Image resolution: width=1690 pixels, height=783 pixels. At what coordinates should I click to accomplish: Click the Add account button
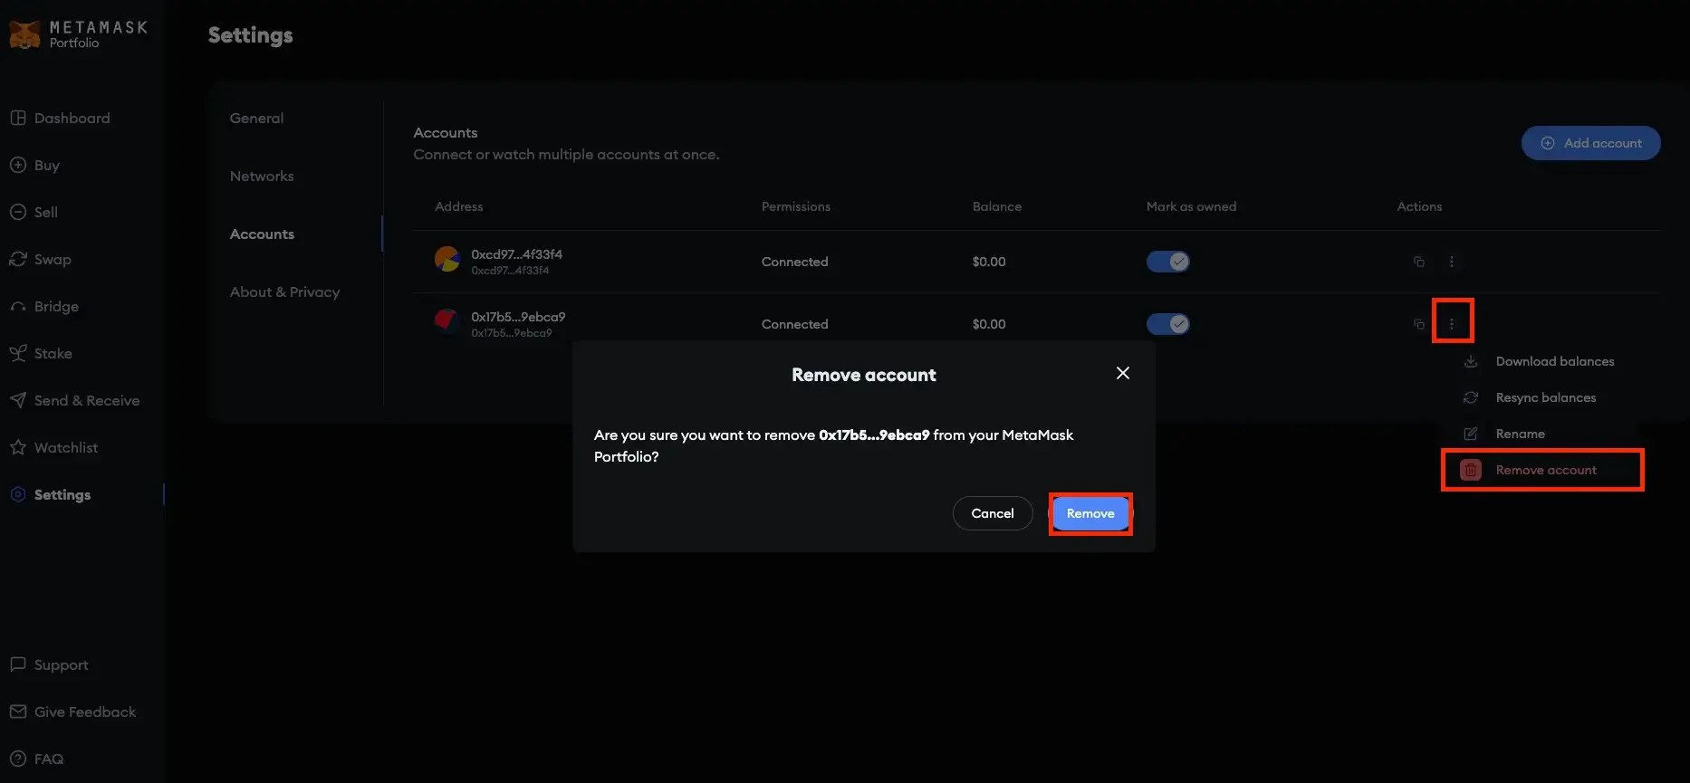[x=1590, y=143]
